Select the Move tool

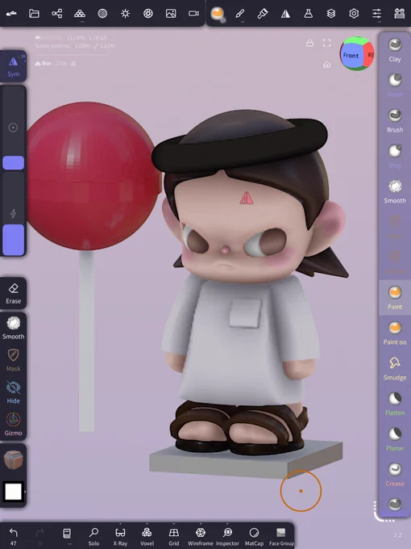point(395,85)
